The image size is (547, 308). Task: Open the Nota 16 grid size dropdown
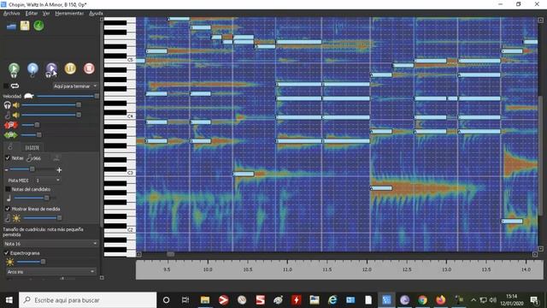(x=50, y=243)
